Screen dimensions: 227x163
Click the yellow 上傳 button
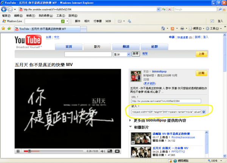pos(201,54)
